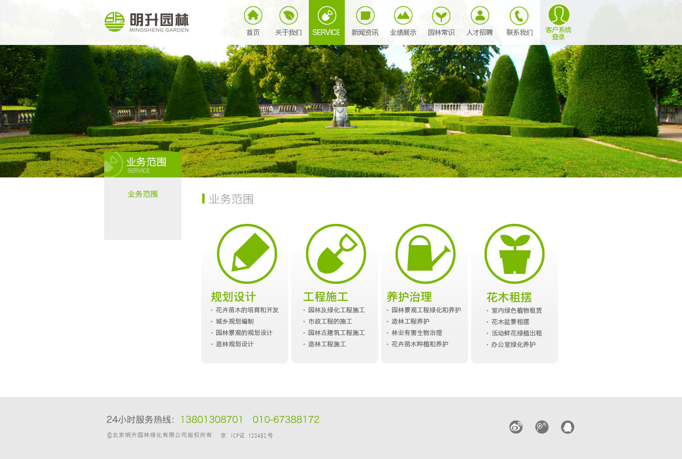The height and width of the screenshot is (459, 682).
Task: Select the watering can icon for 养护治理
Action: 425,254
